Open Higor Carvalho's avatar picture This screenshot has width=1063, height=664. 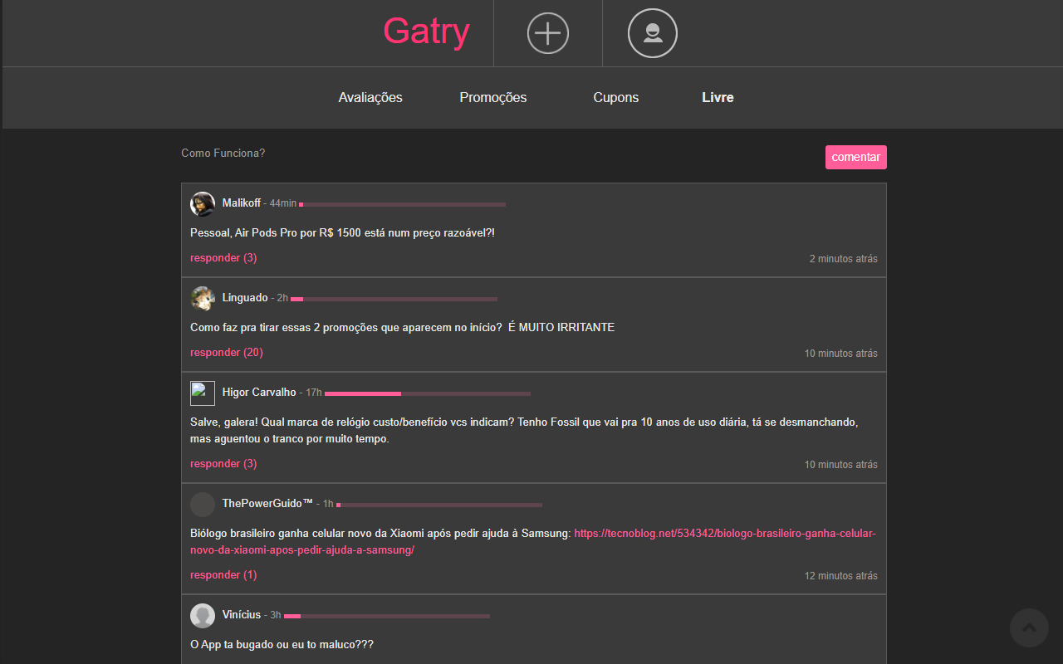[203, 393]
